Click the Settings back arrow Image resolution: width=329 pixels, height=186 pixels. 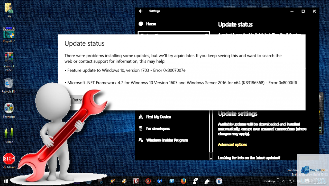click(x=141, y=11)
